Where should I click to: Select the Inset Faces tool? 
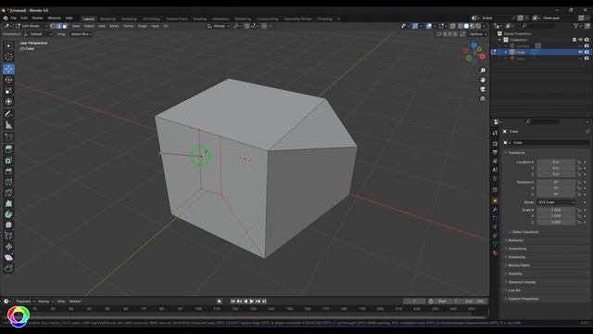[x=8, y=161]
